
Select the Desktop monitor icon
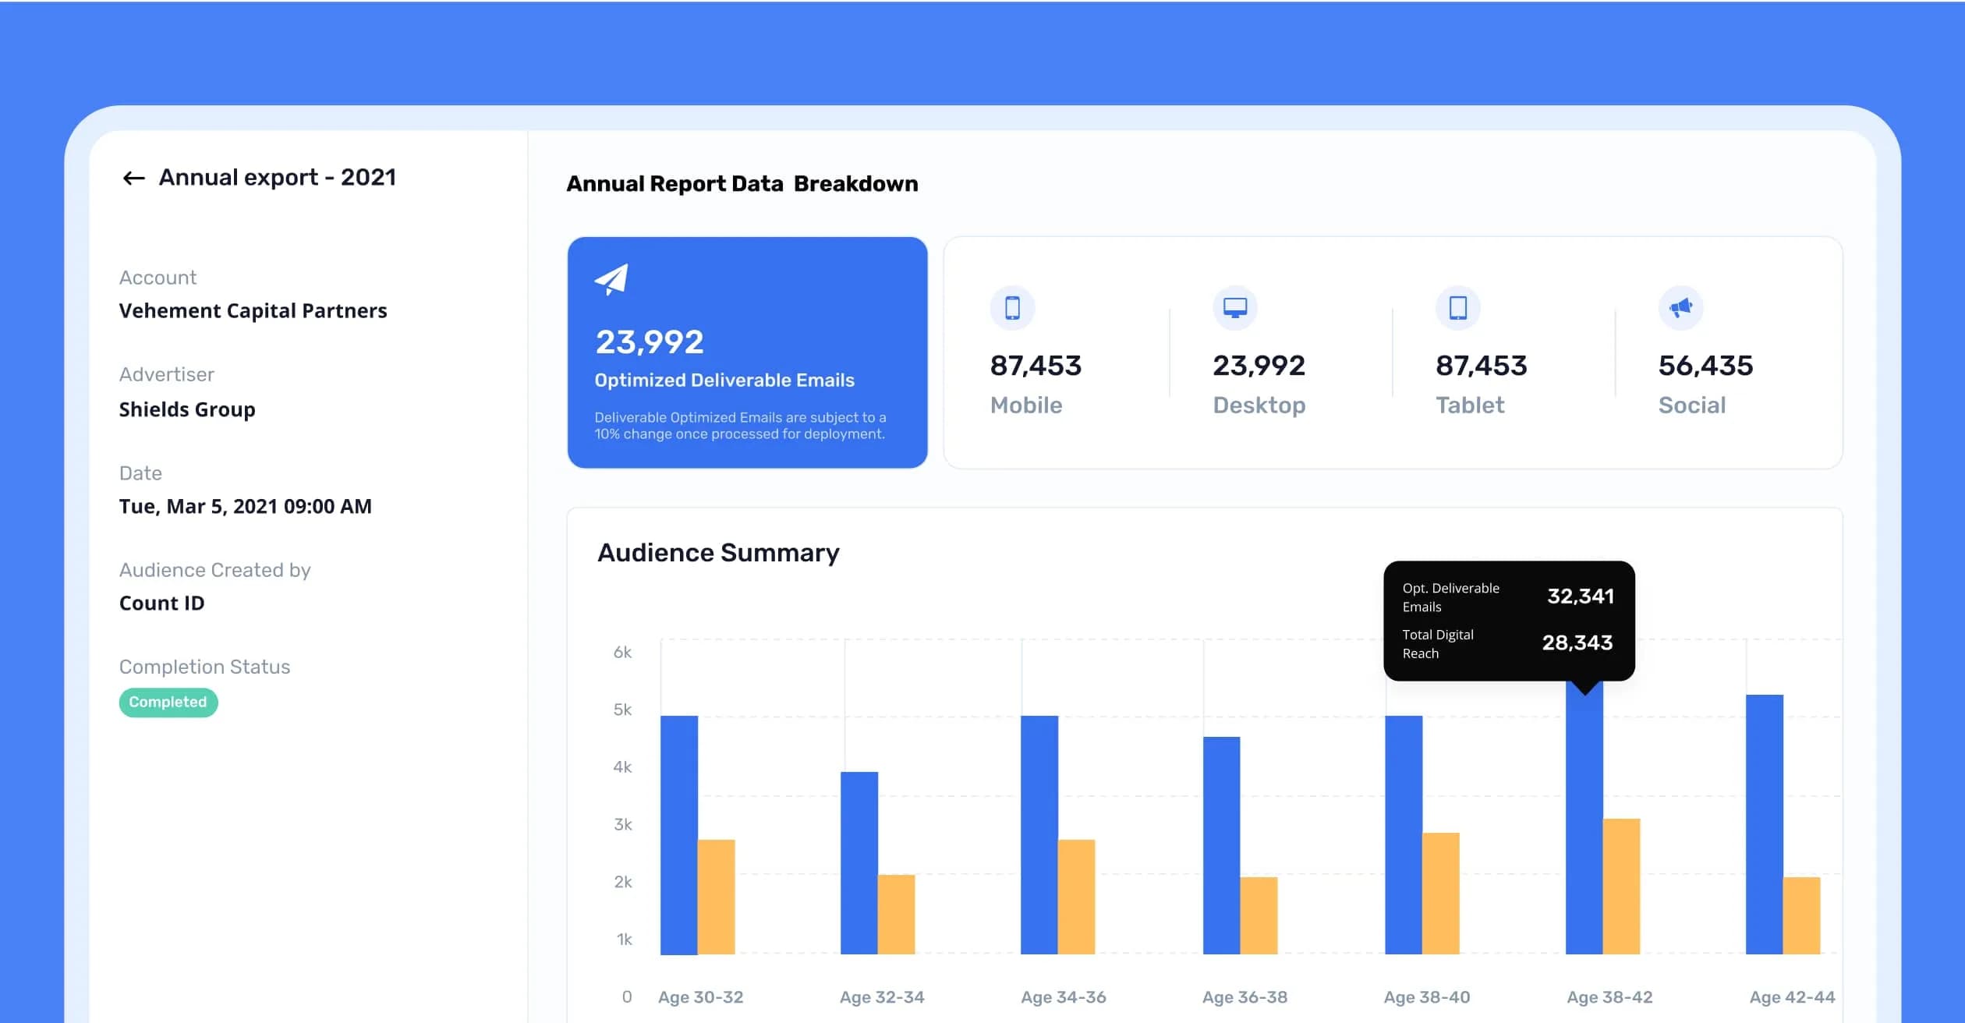click(1235, 307)
